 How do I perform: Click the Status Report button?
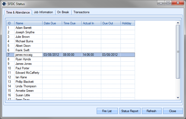tap(130, 111)
